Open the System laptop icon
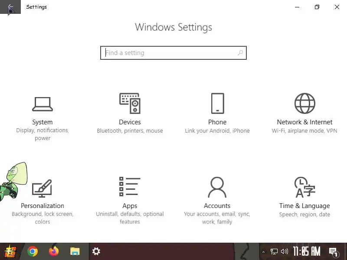This screenshot has height=260, width=347. (x=43, y=104)
